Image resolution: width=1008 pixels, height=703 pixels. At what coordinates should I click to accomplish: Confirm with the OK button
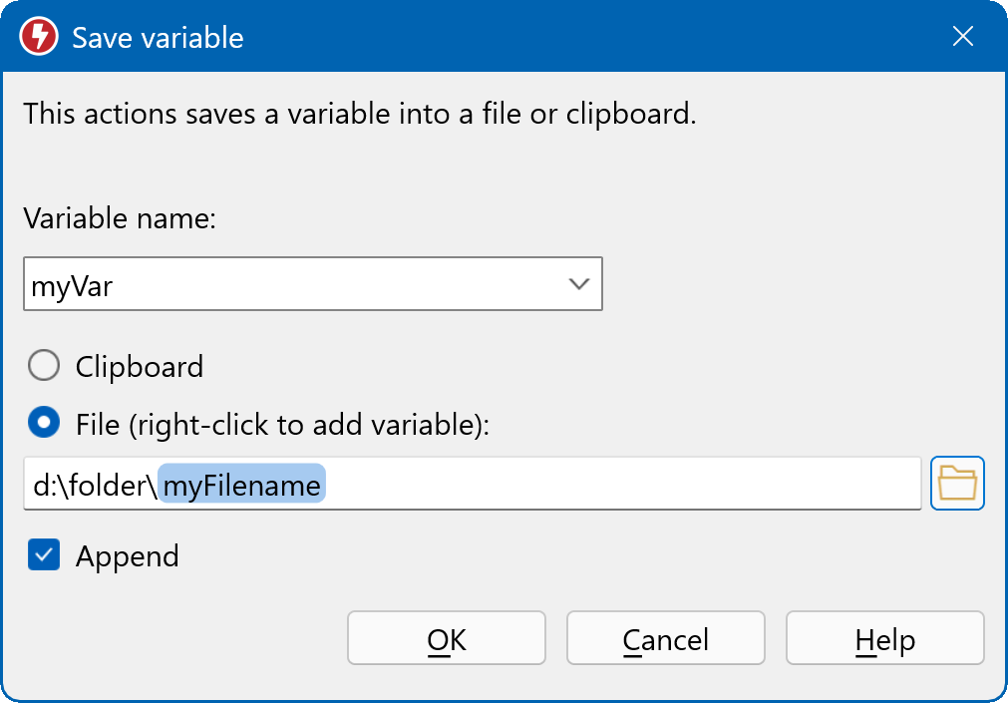coord(446,638)
